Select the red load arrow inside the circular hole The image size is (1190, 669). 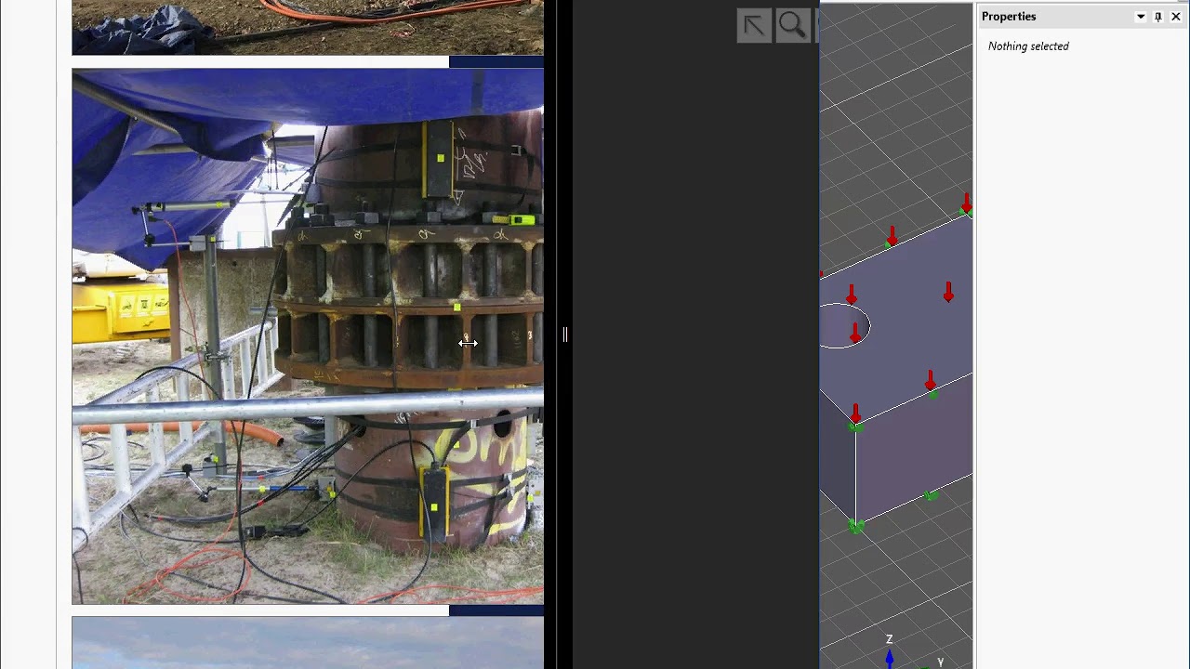[x=855, y=334]
